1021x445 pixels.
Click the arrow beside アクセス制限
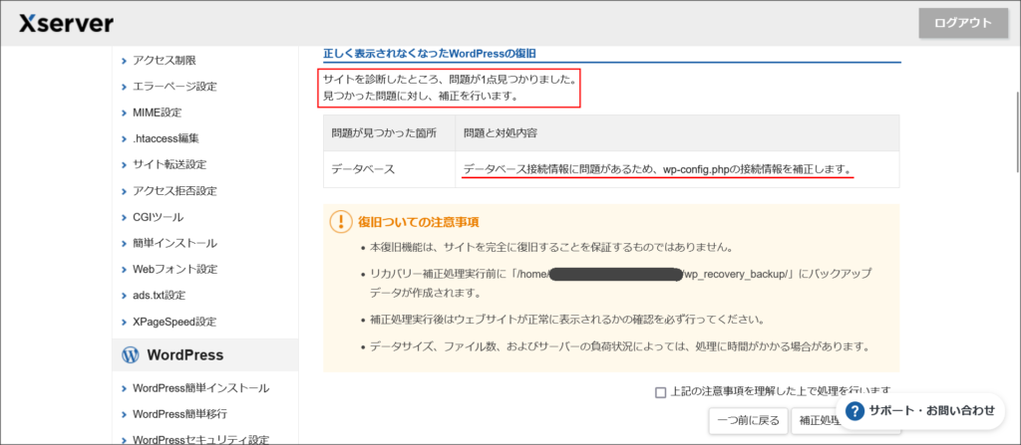pos(124,61)
